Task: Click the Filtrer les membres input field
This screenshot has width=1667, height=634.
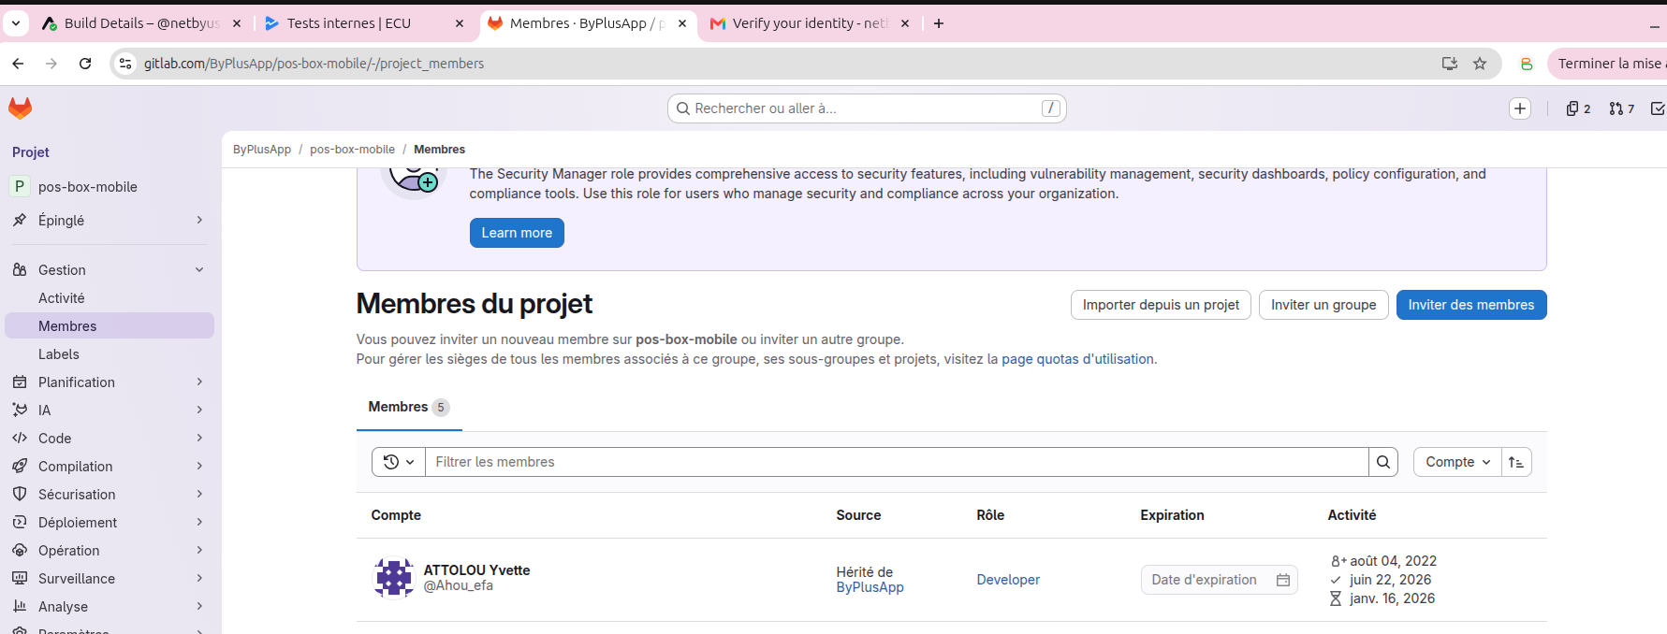Action: click(x=897, y=462)
